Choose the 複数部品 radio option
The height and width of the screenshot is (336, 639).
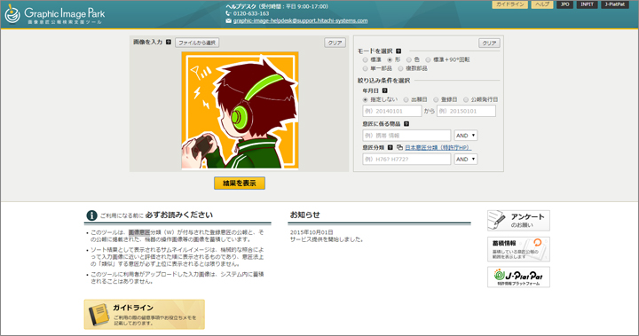pyautogui.click(x=400, y=68)
